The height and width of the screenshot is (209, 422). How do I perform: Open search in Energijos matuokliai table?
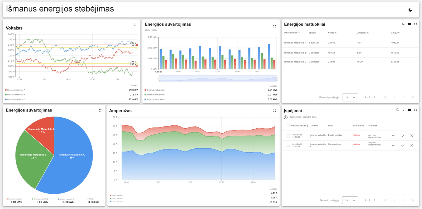point(403,24)
